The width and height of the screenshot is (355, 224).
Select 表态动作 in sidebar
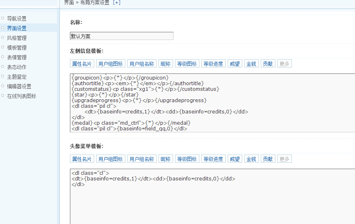[17, 67]
